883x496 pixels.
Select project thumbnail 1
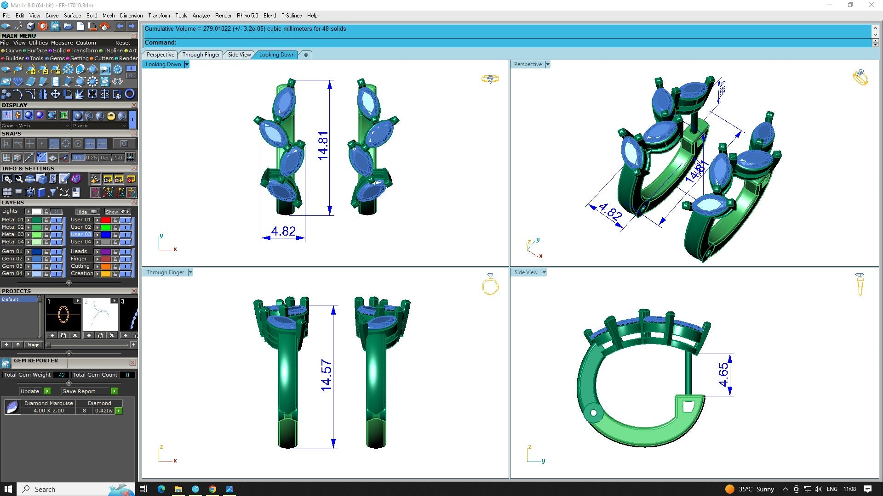(63, 315)
